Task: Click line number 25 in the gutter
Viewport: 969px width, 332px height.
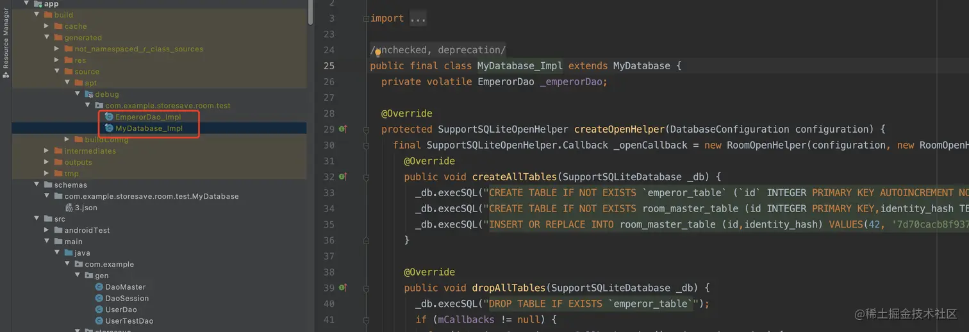Action: click(x=329, y=66)
